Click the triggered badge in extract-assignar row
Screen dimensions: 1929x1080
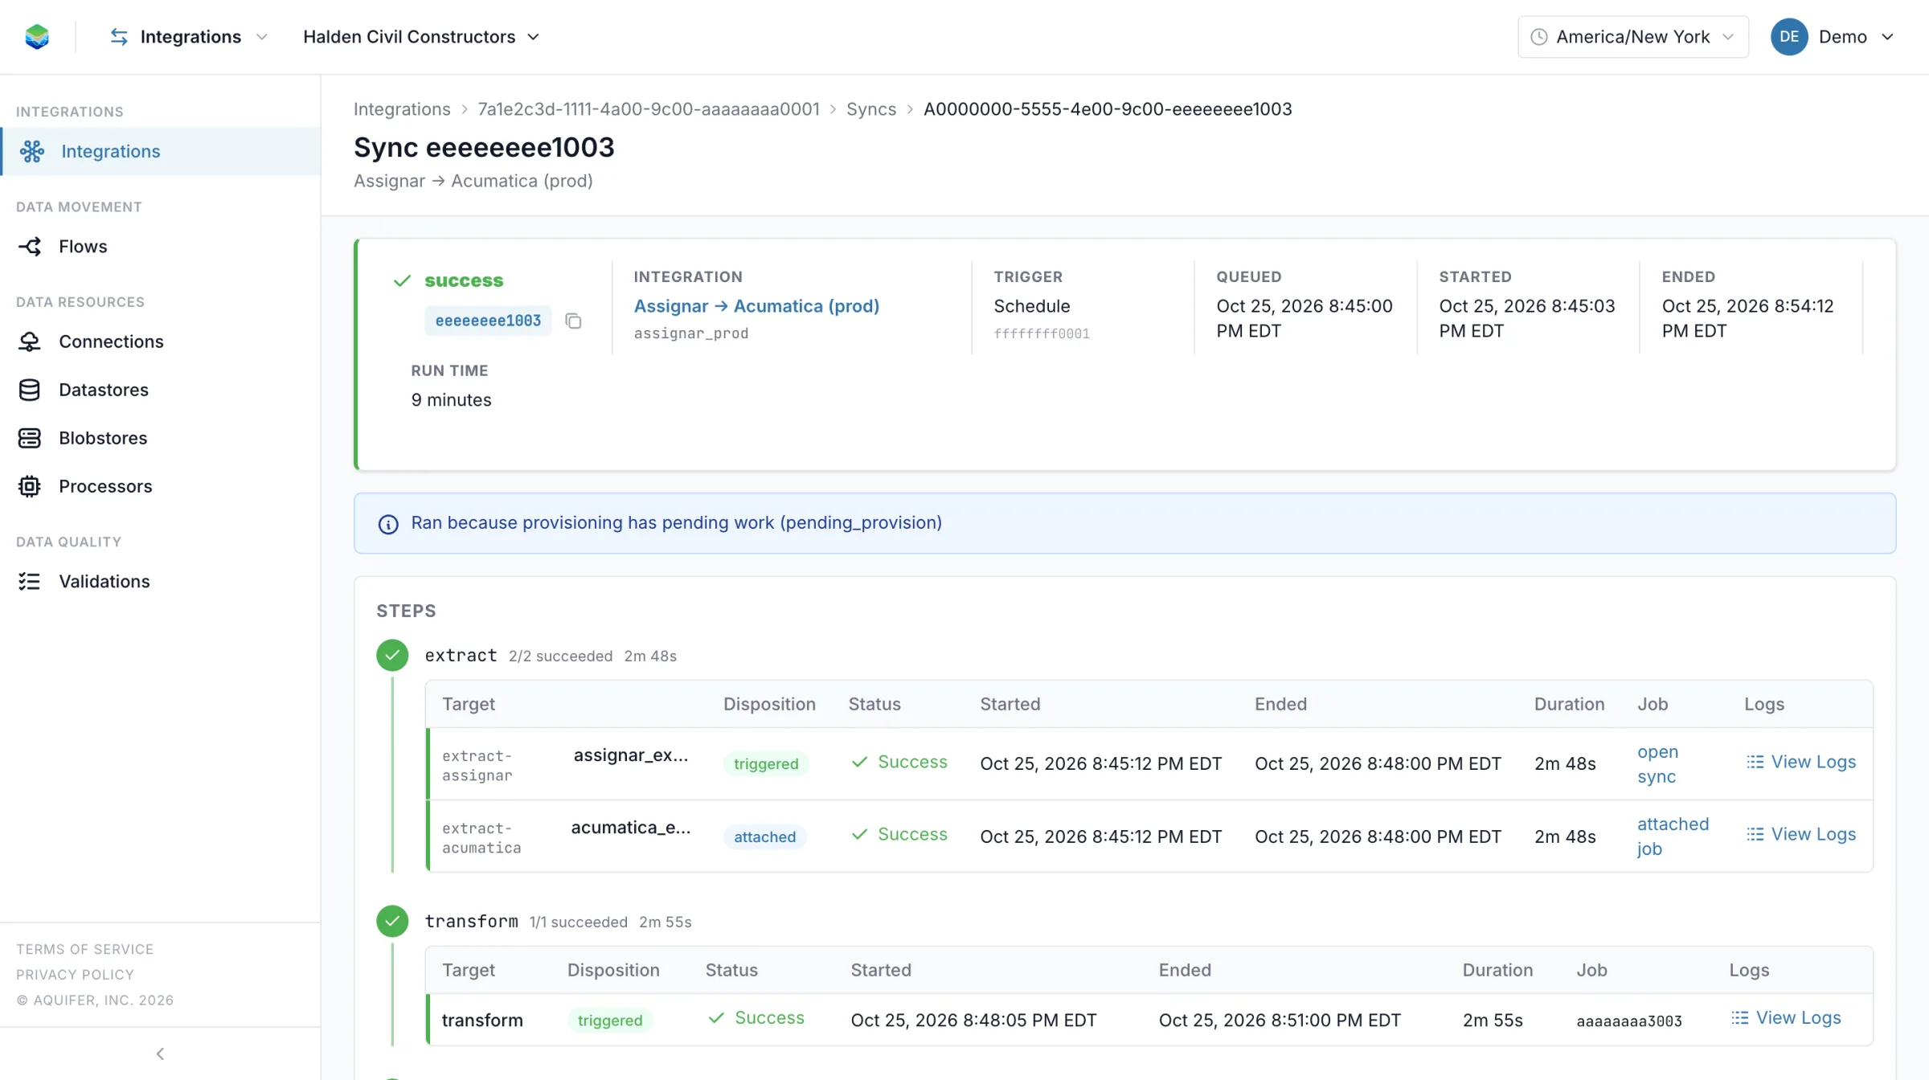point(766,763)
